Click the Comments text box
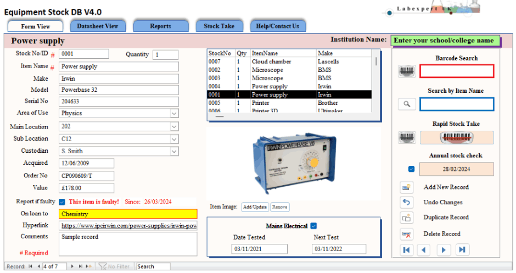This screenshot has height=273, width=516. click(128, 244)
